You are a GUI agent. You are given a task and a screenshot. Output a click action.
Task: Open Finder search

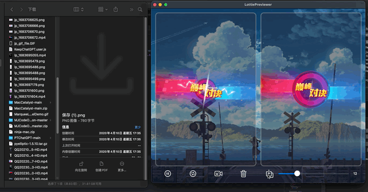140,10
